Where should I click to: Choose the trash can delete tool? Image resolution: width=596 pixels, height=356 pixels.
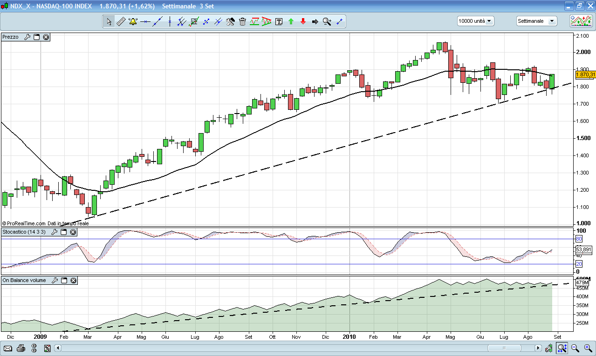[x=242, y=21]
